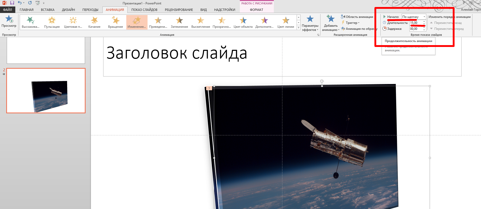Save the presentation with the floppy icon
The image size is (481, 209).
[12, 3]
